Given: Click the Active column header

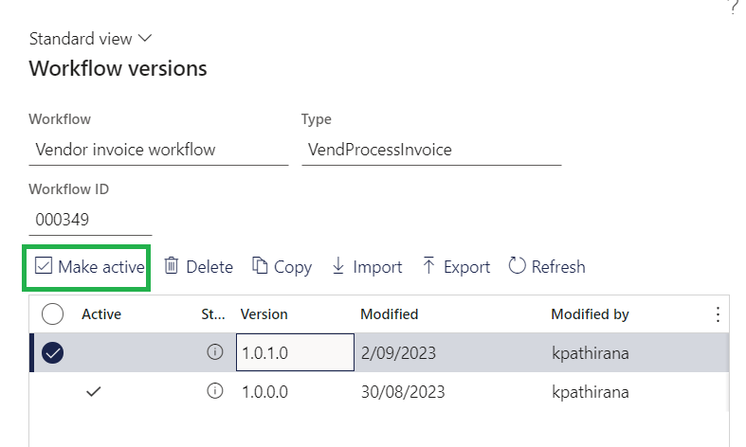Looking at the screenshot, I should [x=100, y=314].
